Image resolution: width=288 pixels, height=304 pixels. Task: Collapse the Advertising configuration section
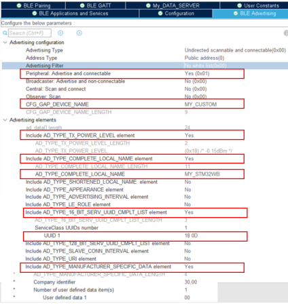tap(5, 43)
